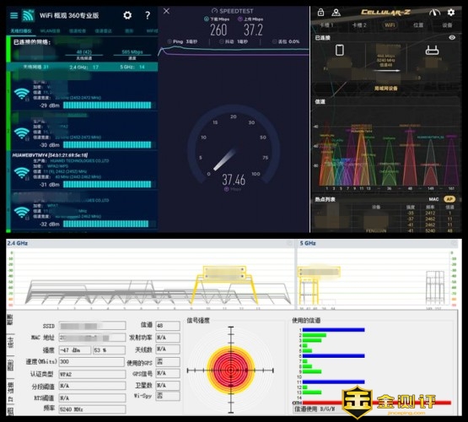Click the 5240 MHz frequency field
Viewport: 468px width, 422px height.
point(92,409)
